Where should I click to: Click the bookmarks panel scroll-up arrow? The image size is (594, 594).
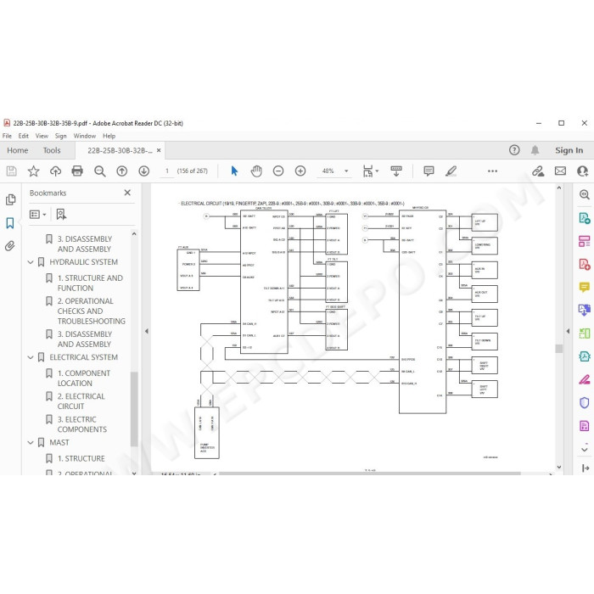point(134,234)
